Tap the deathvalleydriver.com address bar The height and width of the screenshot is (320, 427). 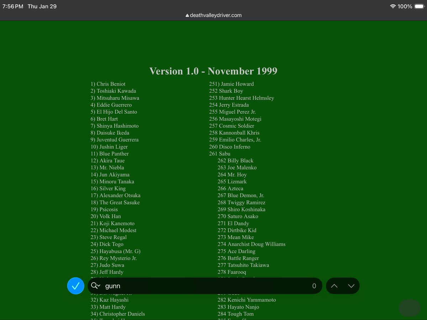213,15
